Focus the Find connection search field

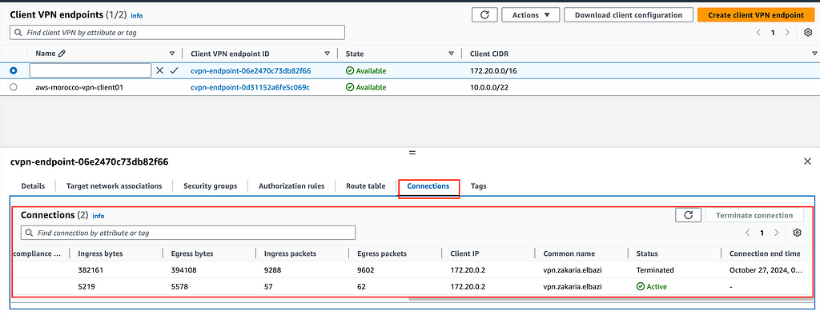pyautogui.click(x=188, y=233)
